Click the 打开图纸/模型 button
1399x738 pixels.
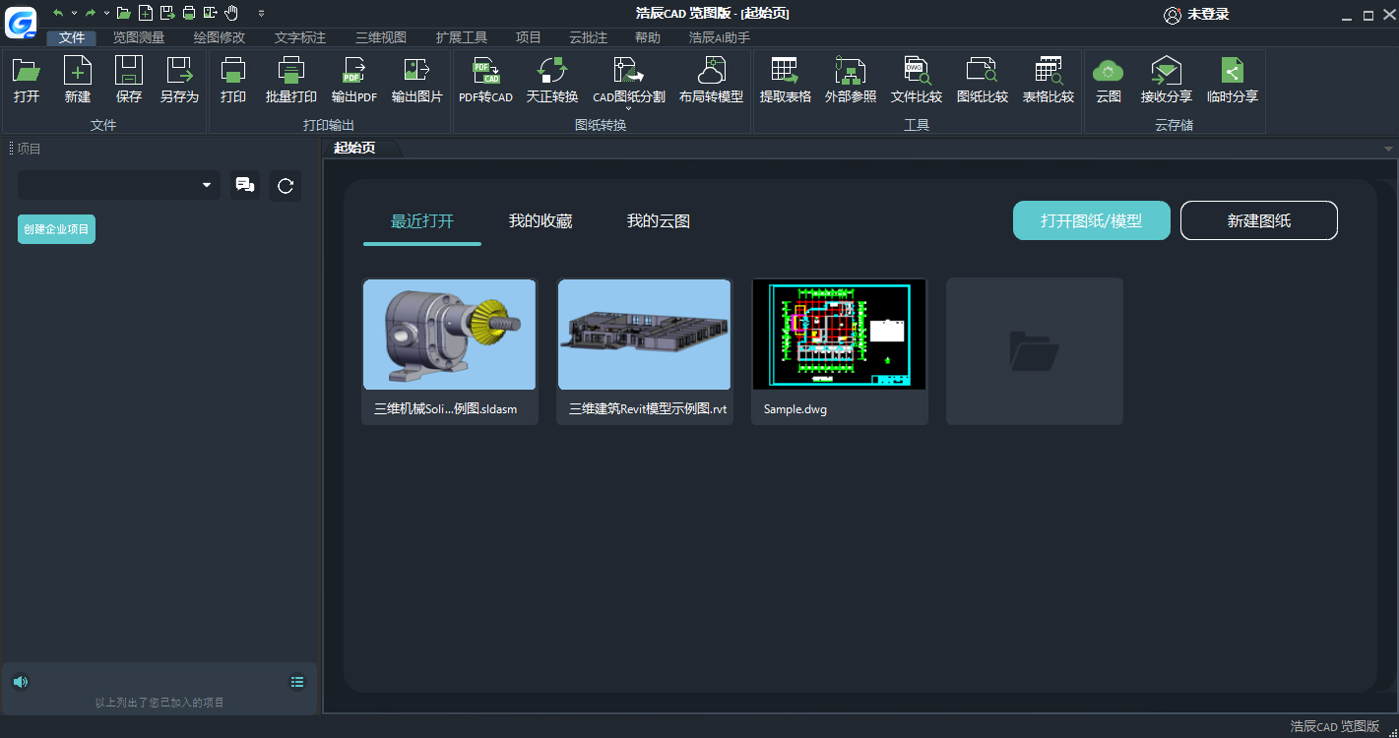1091,220
